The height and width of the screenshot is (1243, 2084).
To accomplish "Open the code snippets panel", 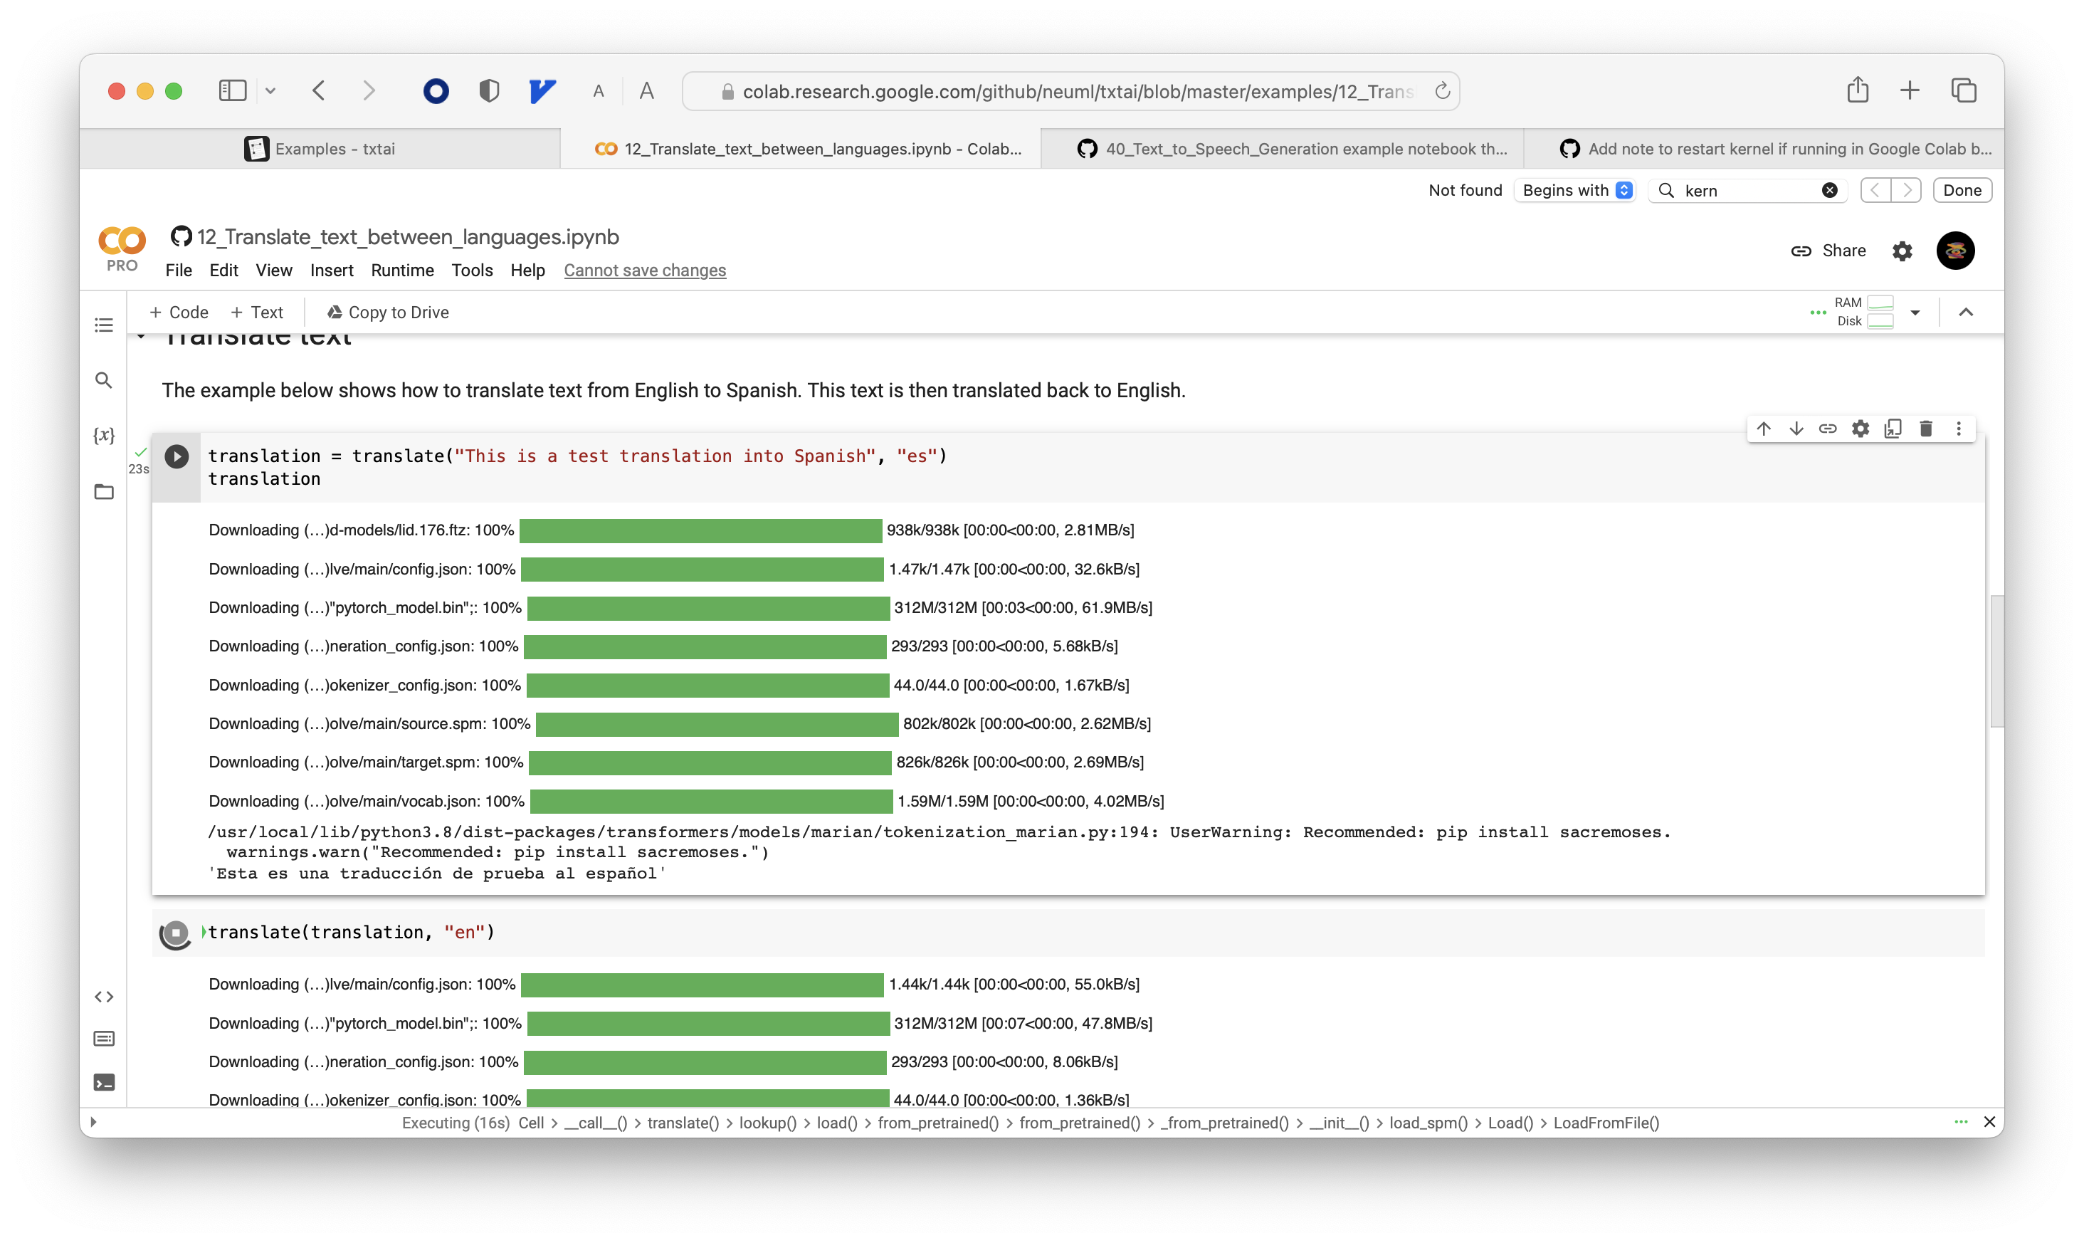I will [105, 996].
